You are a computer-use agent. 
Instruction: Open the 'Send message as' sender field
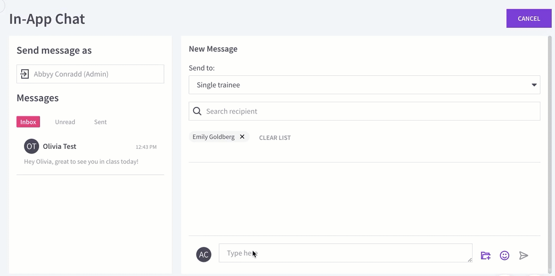(90, 74)
